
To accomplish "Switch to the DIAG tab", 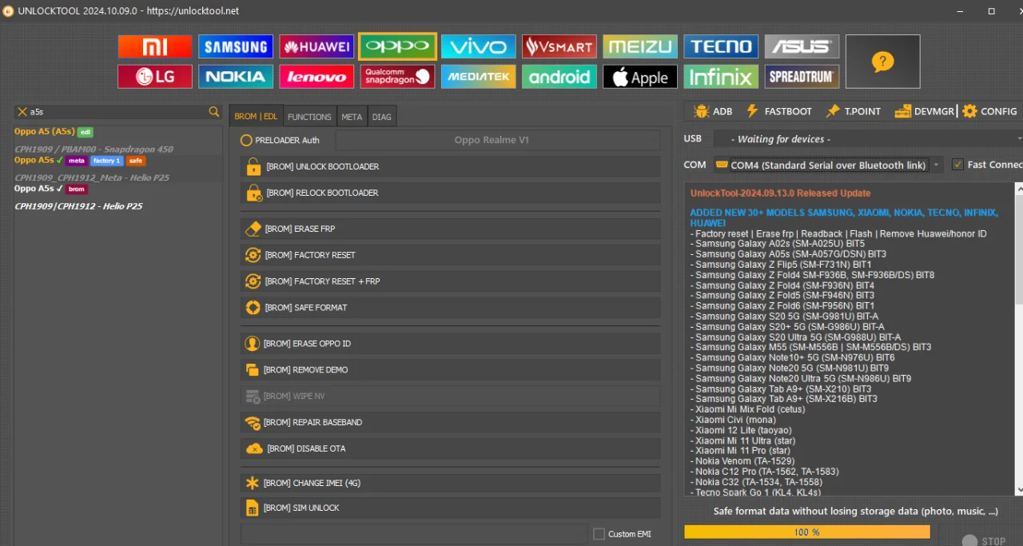I will pyautogui.click(x=382, y=117).
